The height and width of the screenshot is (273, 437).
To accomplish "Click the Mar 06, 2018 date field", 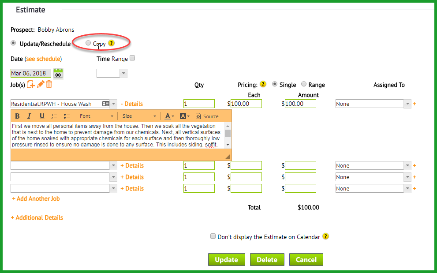I will pyautogui.click(x=31, y=73).
